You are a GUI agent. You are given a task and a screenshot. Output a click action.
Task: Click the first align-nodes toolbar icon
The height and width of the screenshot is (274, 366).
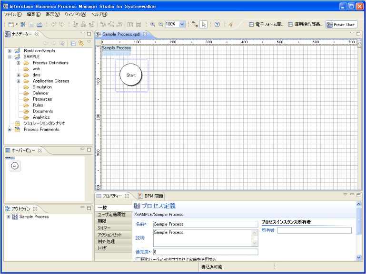(x=75, y=24)
